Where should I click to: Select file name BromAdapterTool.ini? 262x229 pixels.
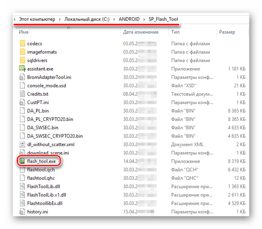pyautogui.click(x=49, y=77)
